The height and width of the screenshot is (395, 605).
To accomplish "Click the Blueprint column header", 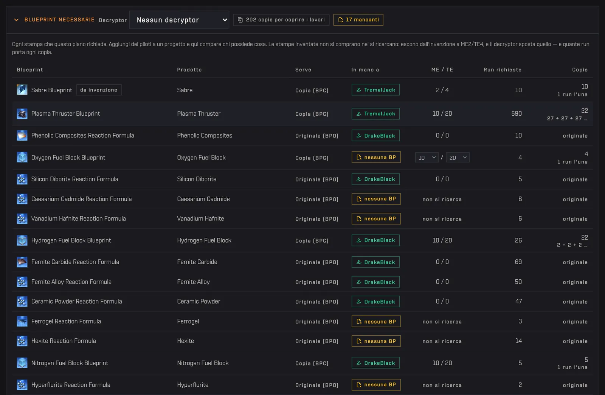I will [x=30, y=70].
